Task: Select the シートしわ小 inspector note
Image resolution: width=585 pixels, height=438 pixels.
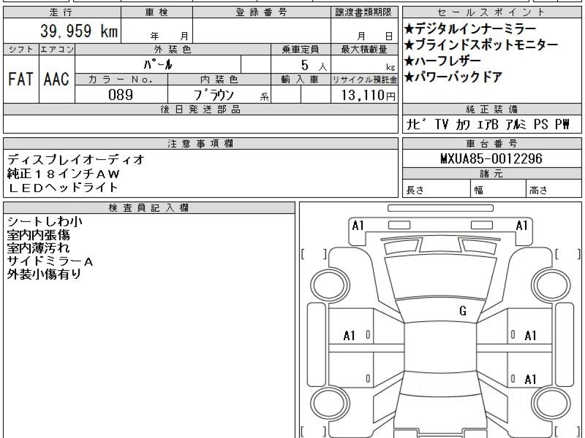Action: (x=45, y=222)
